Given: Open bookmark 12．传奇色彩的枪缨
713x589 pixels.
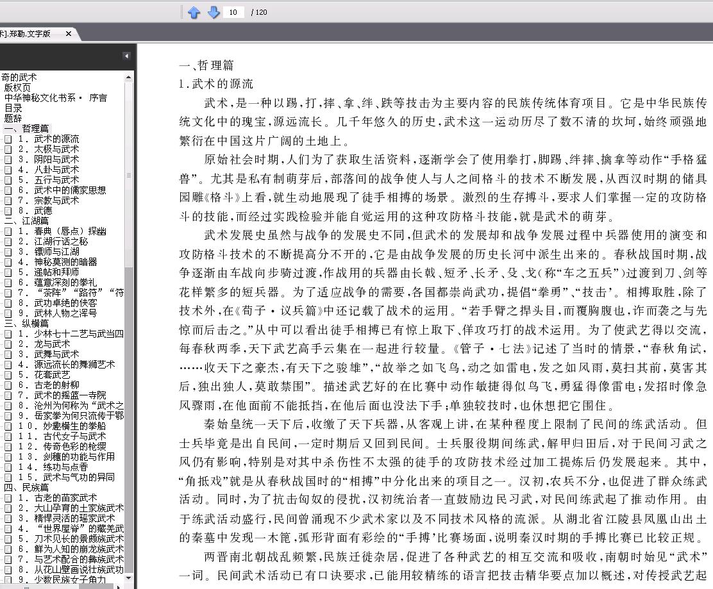Looking at the screenshot, I should click(62, 447).
